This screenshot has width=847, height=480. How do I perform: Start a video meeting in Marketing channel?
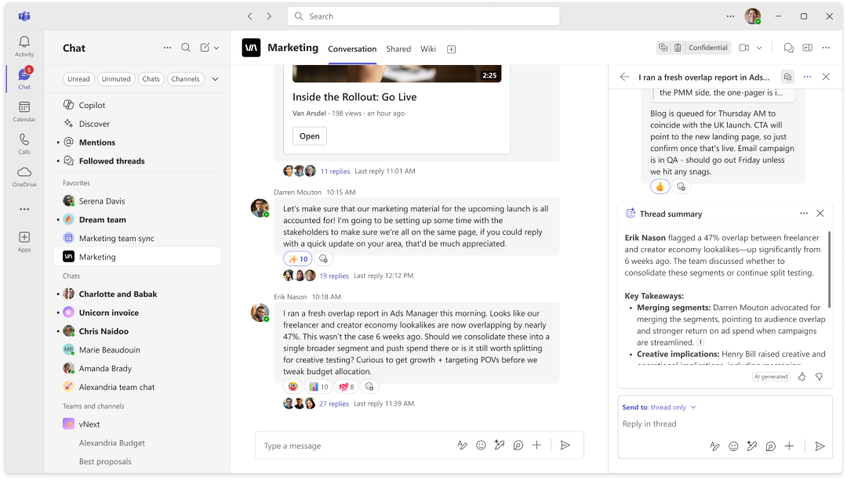pos(743,47)
